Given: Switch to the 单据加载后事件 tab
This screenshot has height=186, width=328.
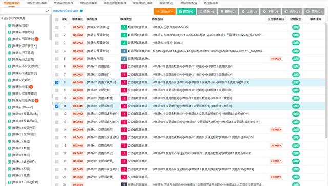Looking at the screenshot, I should [37, 3].
